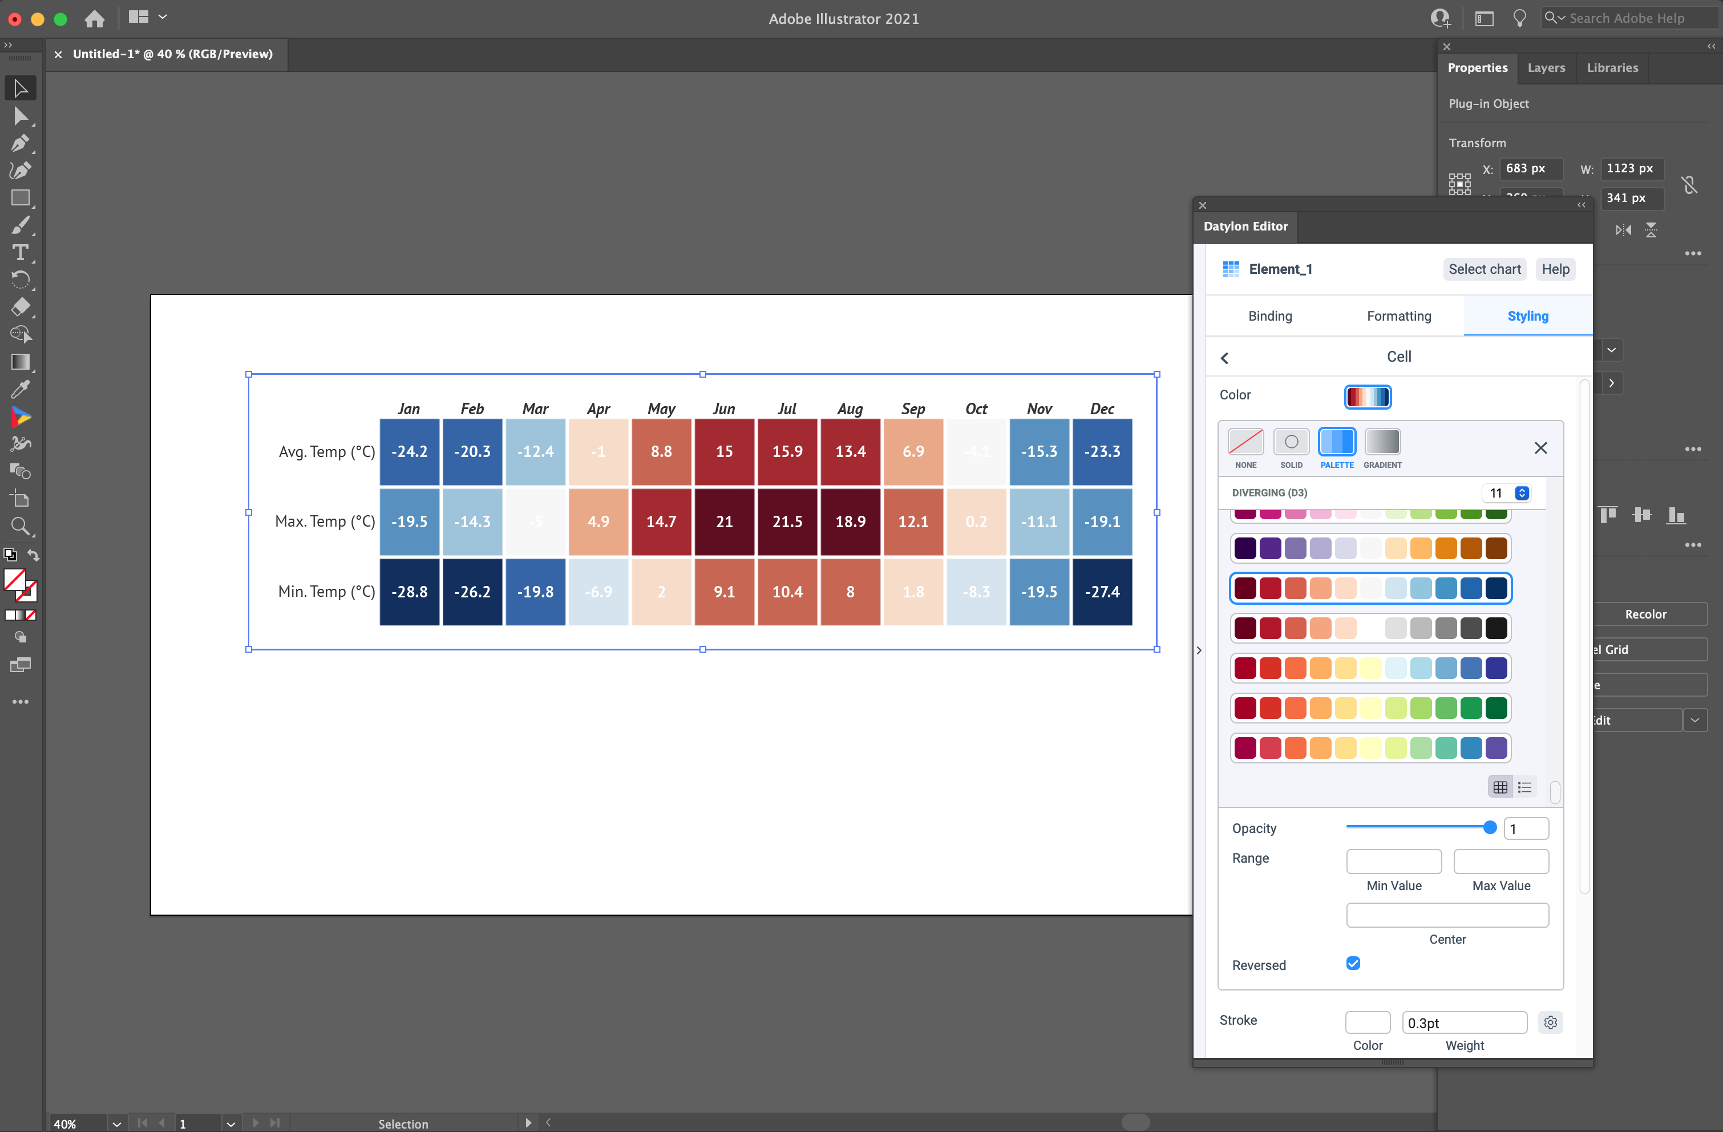1723x1132 pixels.
Task: Select the Type tool
Action: pos(19,253)
